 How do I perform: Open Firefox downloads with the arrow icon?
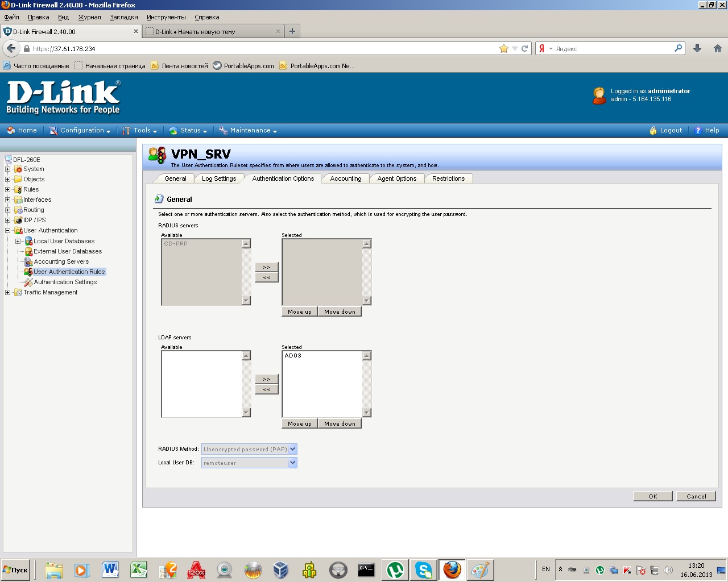click(x=697, y=49)
